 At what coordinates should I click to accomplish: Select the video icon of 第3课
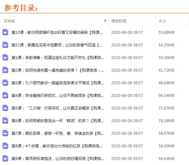click(5, 83)
